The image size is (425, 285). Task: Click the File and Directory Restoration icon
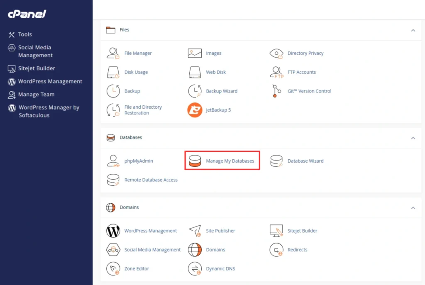click(x=113, y=110)
